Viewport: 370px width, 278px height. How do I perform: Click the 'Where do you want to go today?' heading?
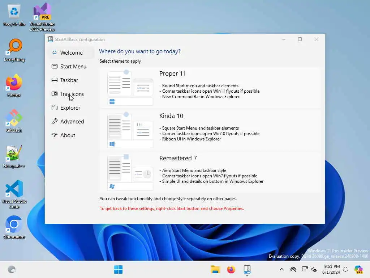(140, 51)
